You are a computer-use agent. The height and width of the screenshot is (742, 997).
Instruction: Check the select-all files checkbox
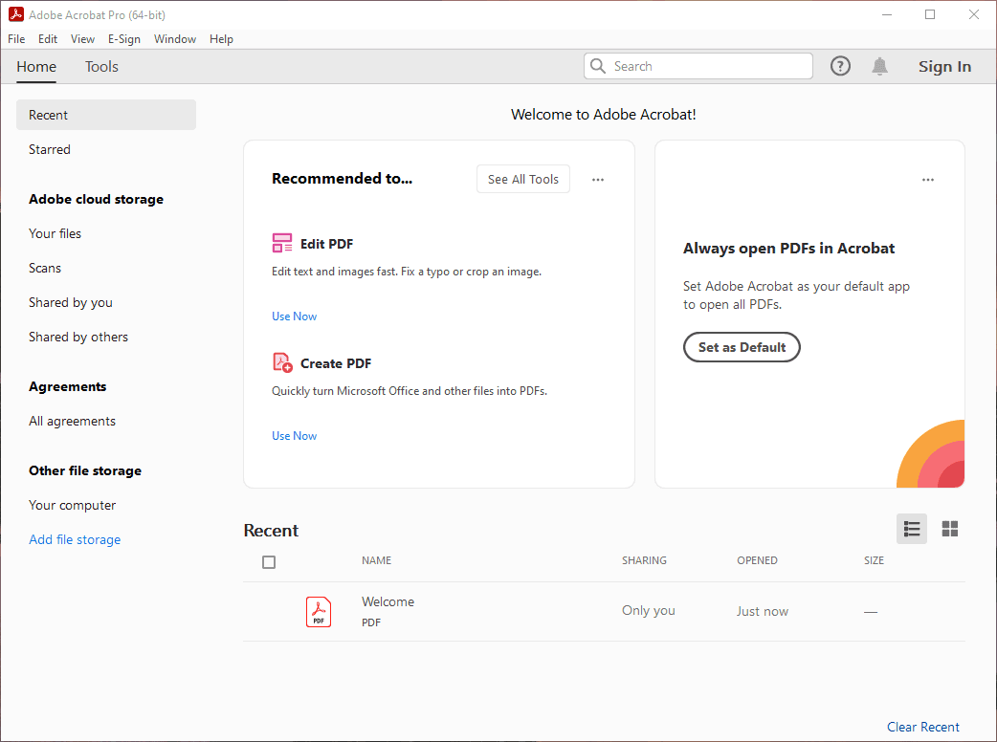coord(269,562)
